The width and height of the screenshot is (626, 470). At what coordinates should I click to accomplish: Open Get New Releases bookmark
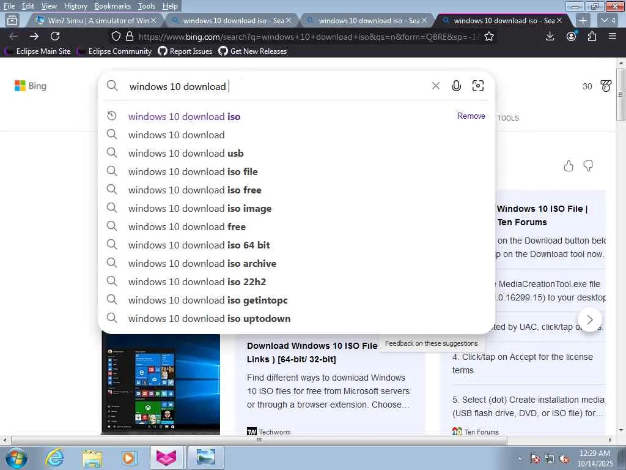click(x=252, y=51)
